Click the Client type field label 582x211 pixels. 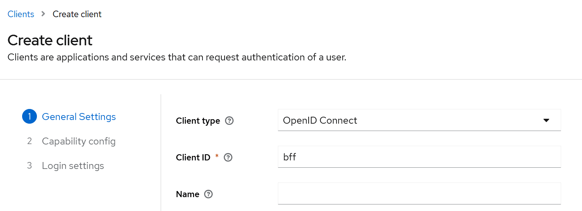click(198, 121)
